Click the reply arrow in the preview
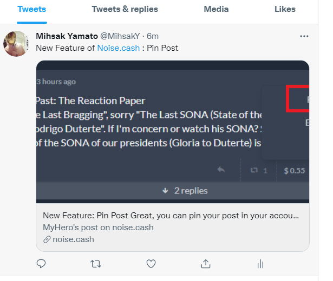 (x=221, y=170)
